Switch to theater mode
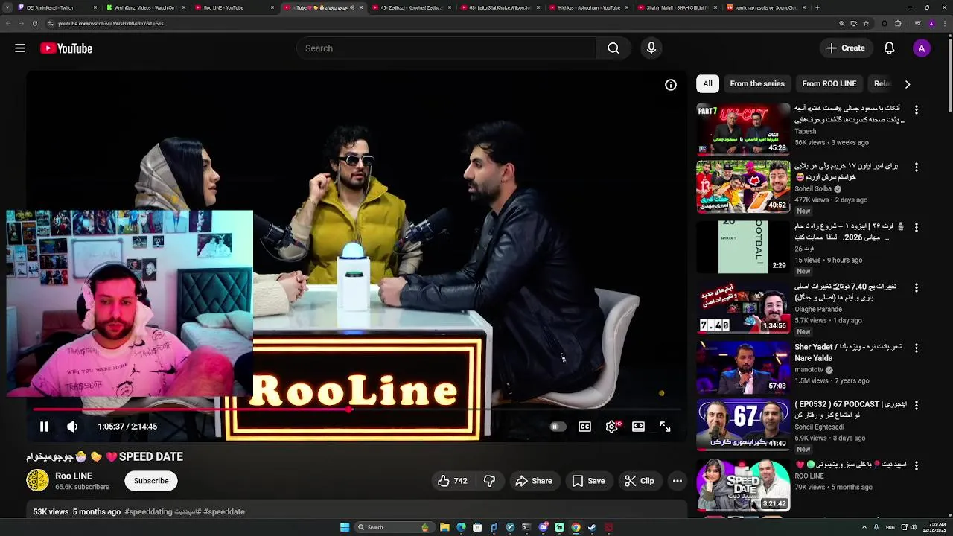Image resolution: width=953 pixels, height=536 pixels. (638, 427)
